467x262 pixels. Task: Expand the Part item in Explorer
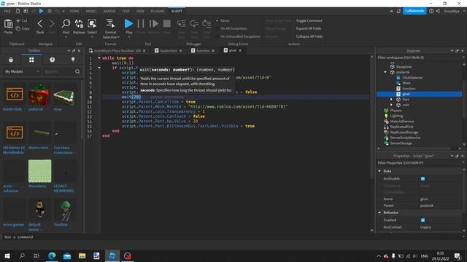pyautogui.click(x=391, y=100)
